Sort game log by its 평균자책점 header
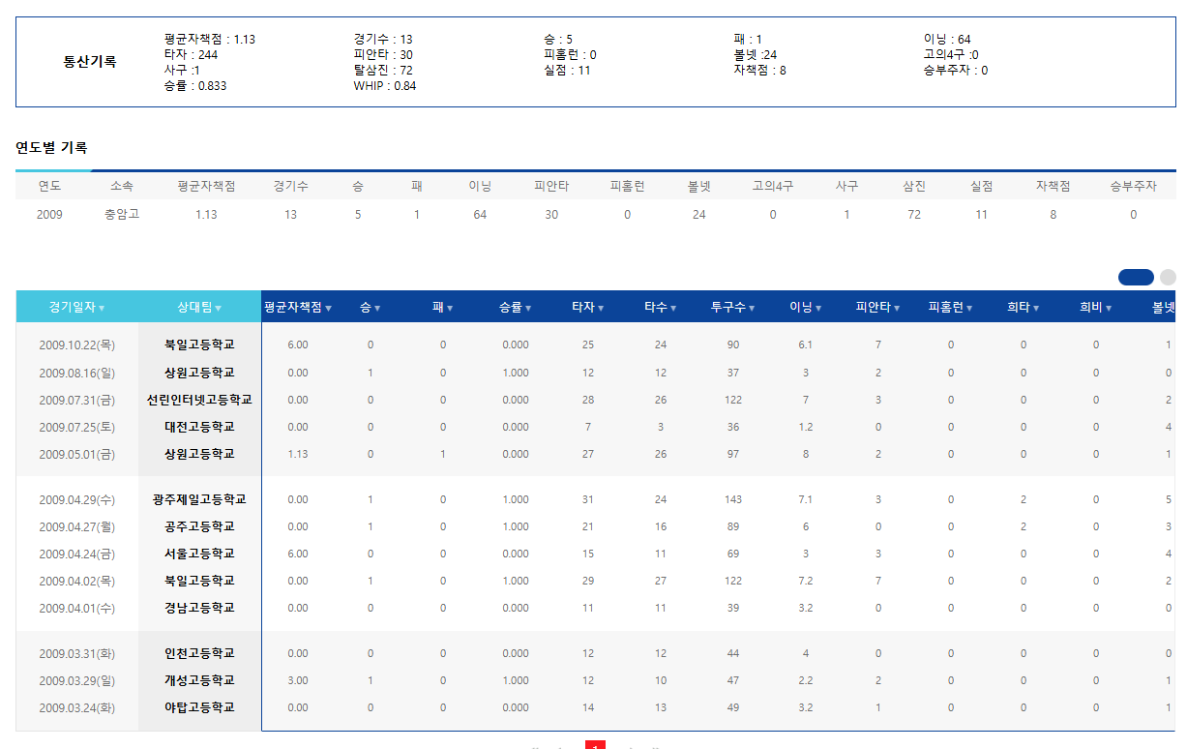Screen dimensions: 1187x749 tap(298, 307)
